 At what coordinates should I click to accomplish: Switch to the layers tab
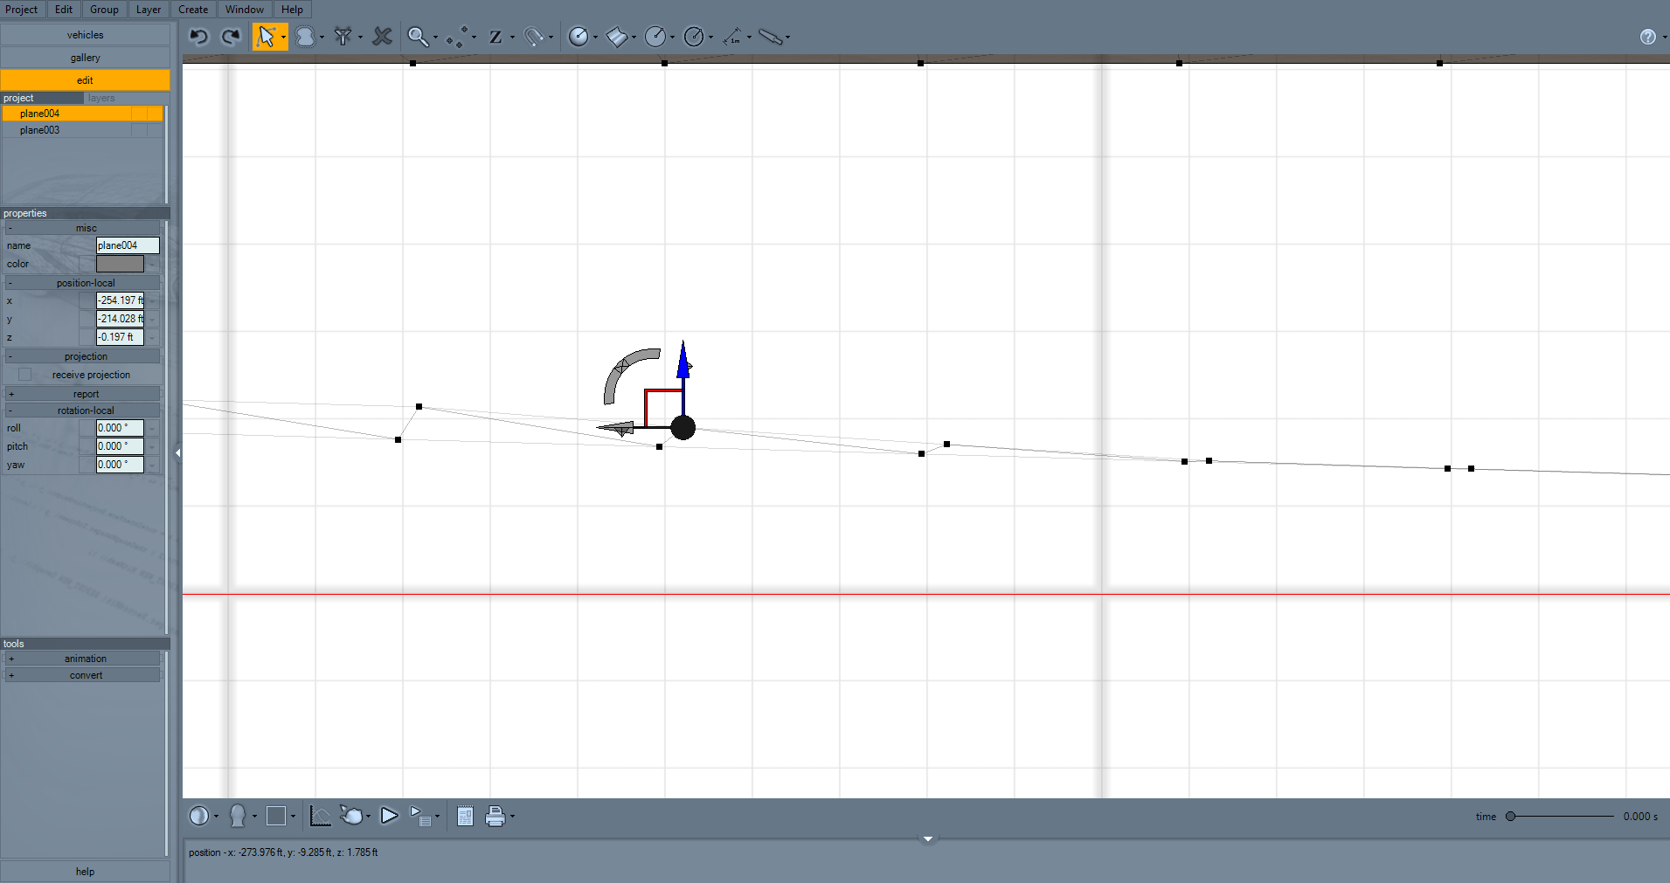[x=101, y=98]
